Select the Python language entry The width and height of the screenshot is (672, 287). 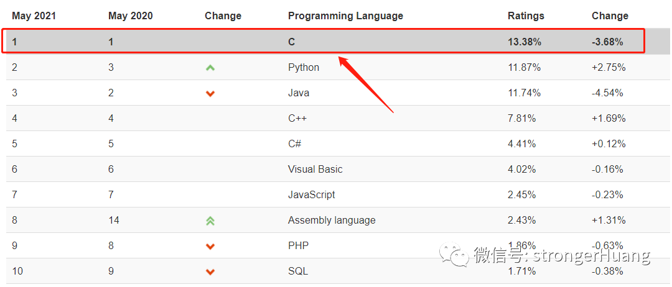pos(304,68)
